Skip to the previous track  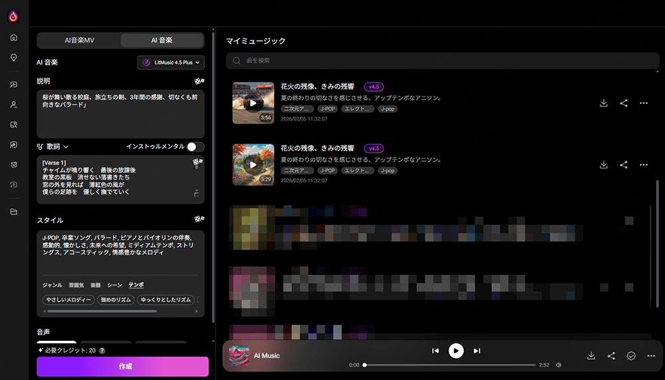tap(435, 351)
